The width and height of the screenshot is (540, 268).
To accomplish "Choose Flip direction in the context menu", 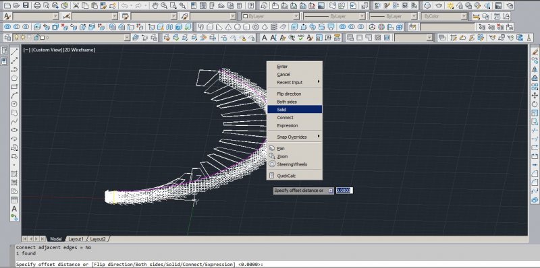I will (x=294, y=94).
